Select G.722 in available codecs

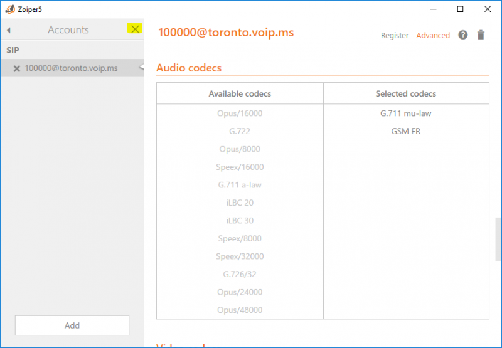[240, 131]
